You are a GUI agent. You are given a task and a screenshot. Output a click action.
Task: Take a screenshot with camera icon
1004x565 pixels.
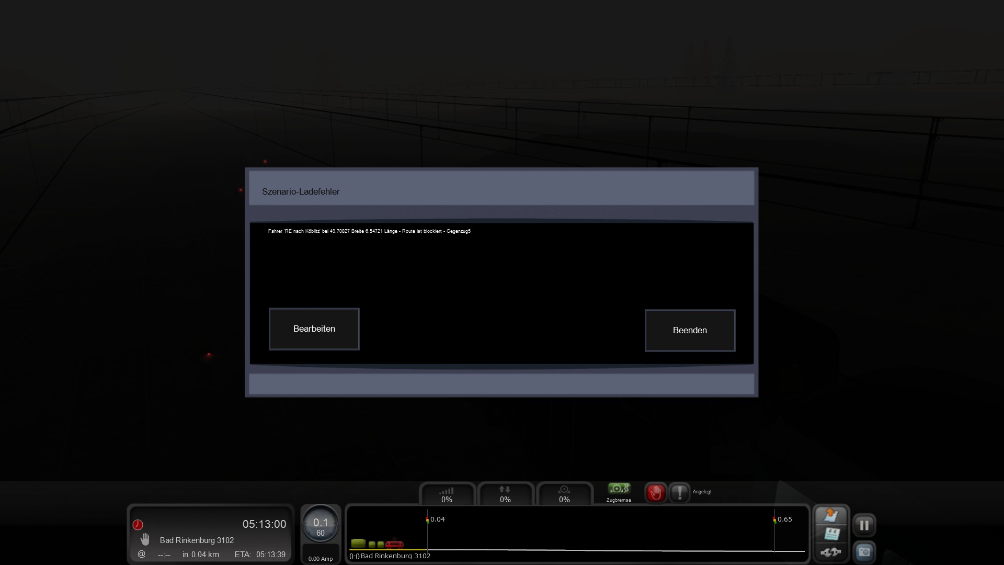[x=864, y=552]
